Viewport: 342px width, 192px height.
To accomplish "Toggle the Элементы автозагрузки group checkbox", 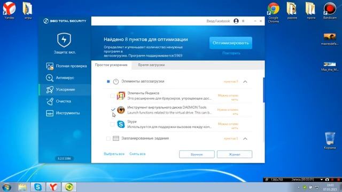I will pos(108,82).
